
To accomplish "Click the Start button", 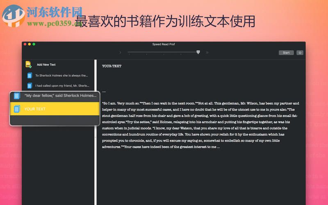I will click(286, 53).
